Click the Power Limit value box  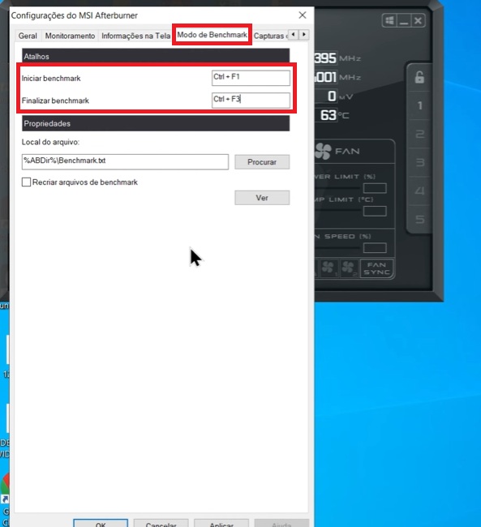(375, 188)
